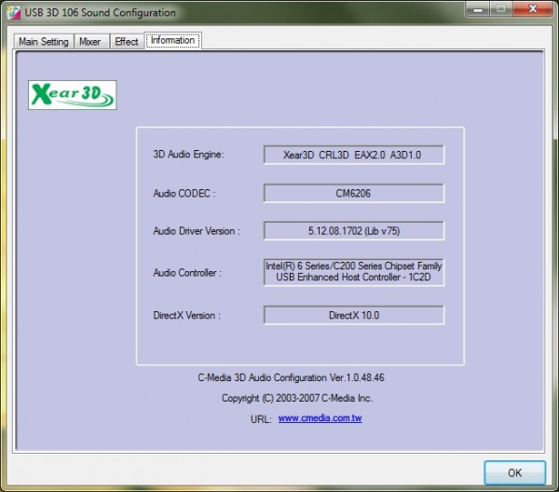The width and height of the screenshot is (559, 492).
Task: Click the driver version 5.12.08.1702 field
Action: point(354,231)
